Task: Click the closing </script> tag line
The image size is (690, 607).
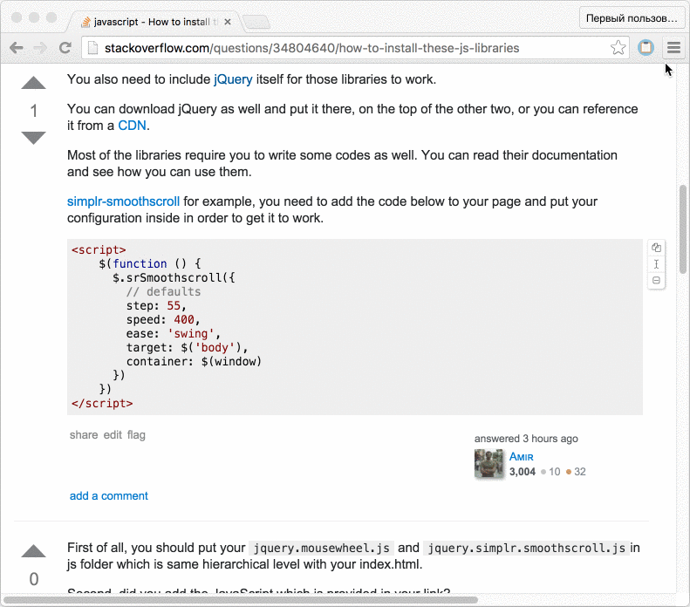Action: (x=102, y=403)
